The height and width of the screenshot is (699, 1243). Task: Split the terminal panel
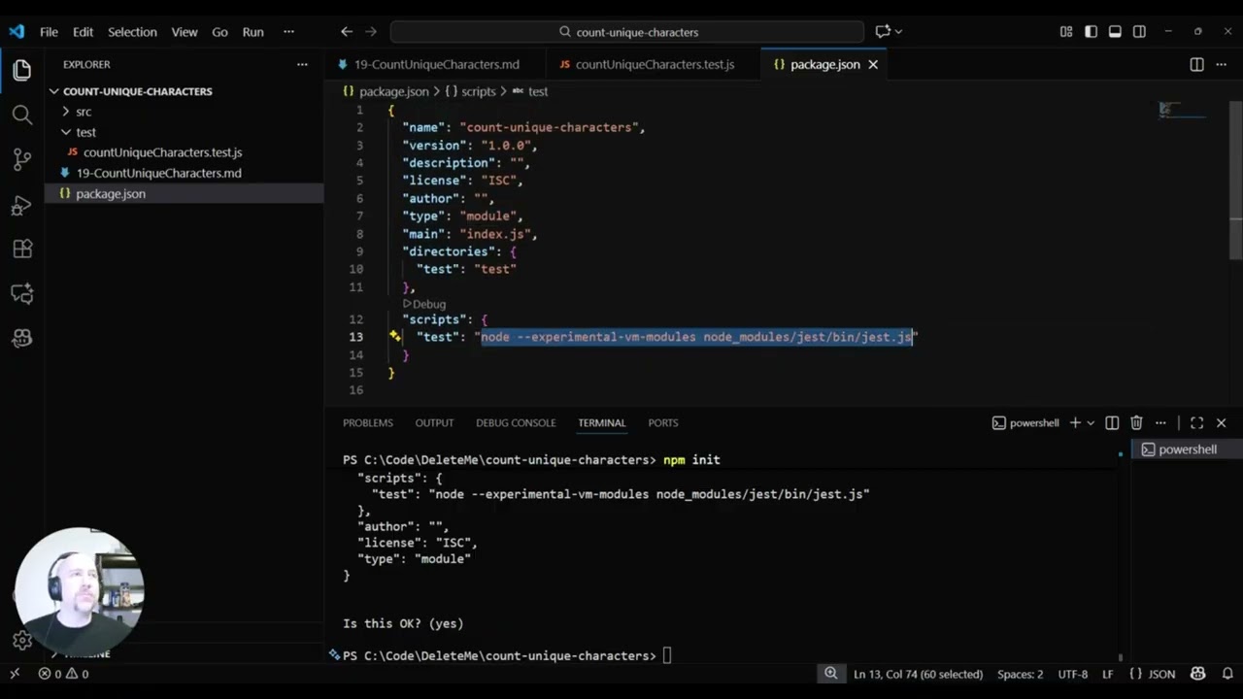click(x=1112, y=423)
